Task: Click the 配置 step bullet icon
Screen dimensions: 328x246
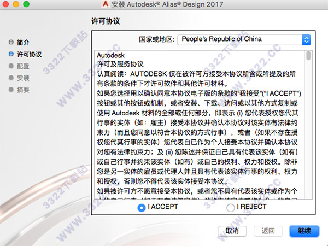Action: coord(11,66)
